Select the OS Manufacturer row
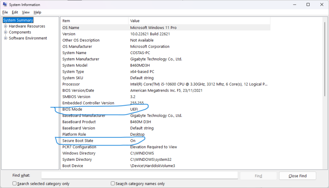Viewport: 329px width, 188px height. point(166,47)
